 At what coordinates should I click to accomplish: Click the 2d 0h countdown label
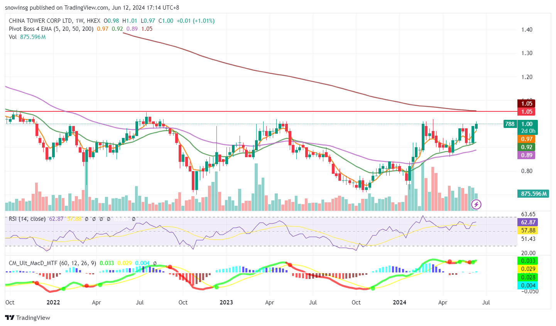coord(528,131)
